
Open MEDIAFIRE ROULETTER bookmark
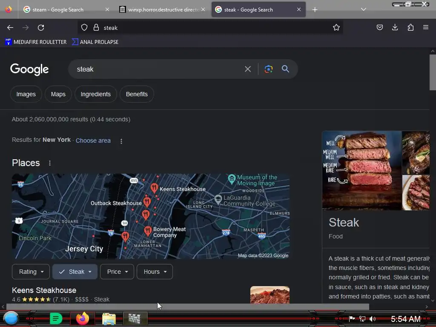36,42
